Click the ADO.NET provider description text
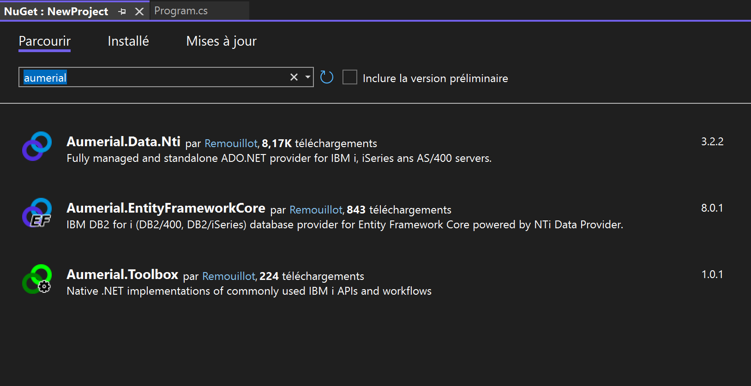Screen dimensions: 751x386 pos(279,158)
